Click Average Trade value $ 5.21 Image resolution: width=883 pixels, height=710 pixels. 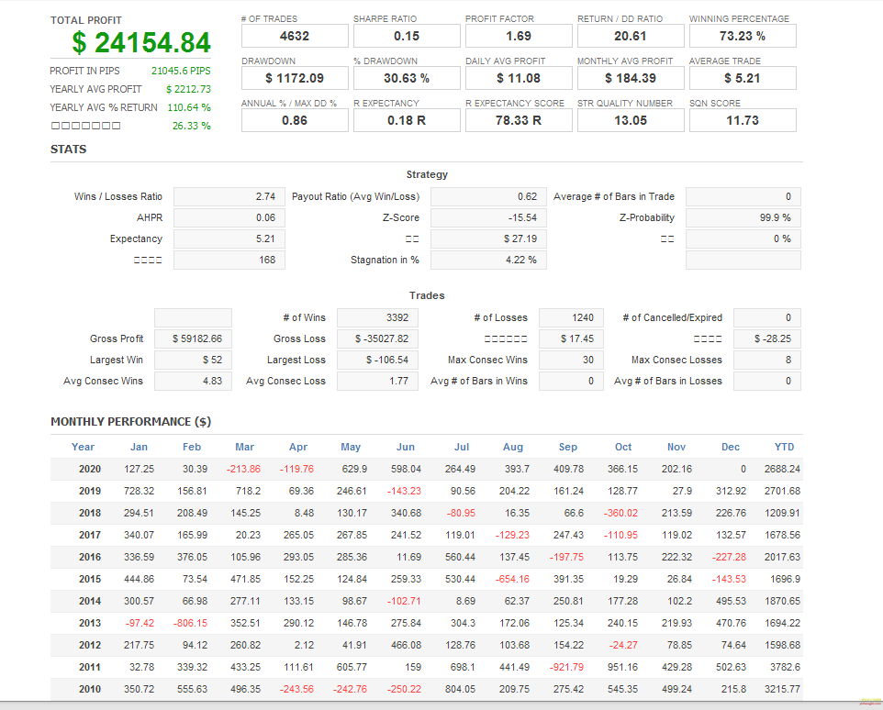click(743, 78)
